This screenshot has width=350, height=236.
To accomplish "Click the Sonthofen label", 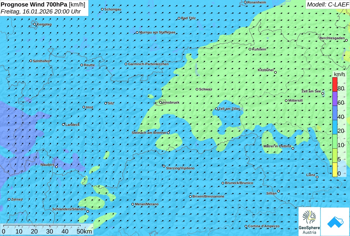I will [41, 61].
